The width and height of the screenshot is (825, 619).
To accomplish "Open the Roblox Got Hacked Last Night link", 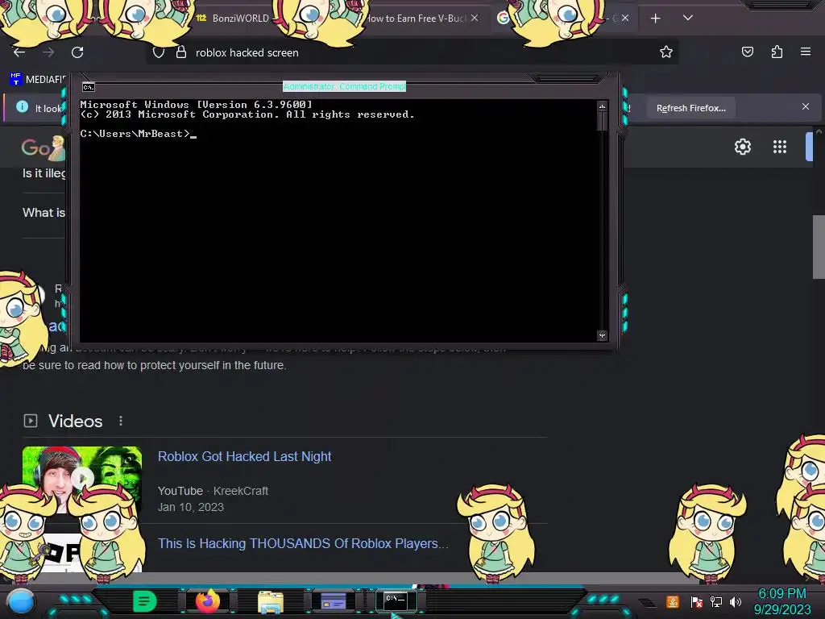I will 245,456.
